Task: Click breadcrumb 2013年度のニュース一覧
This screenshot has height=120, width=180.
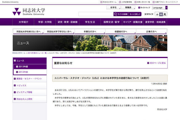Action: pyautogui.click(x=37, y=53)
